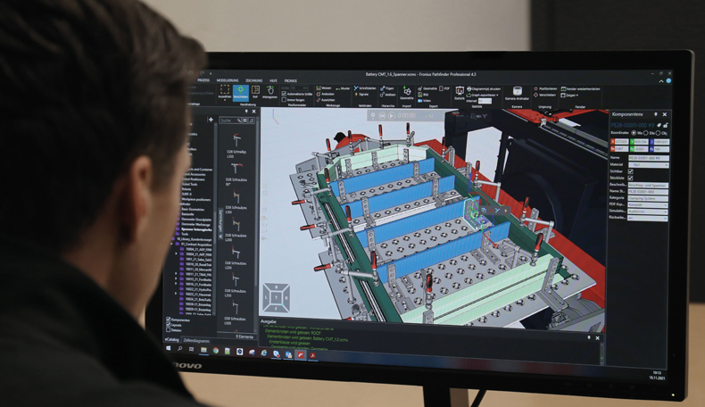Open the Simulationsebene dropdown

pyautogui.click(x=648, y=212)
